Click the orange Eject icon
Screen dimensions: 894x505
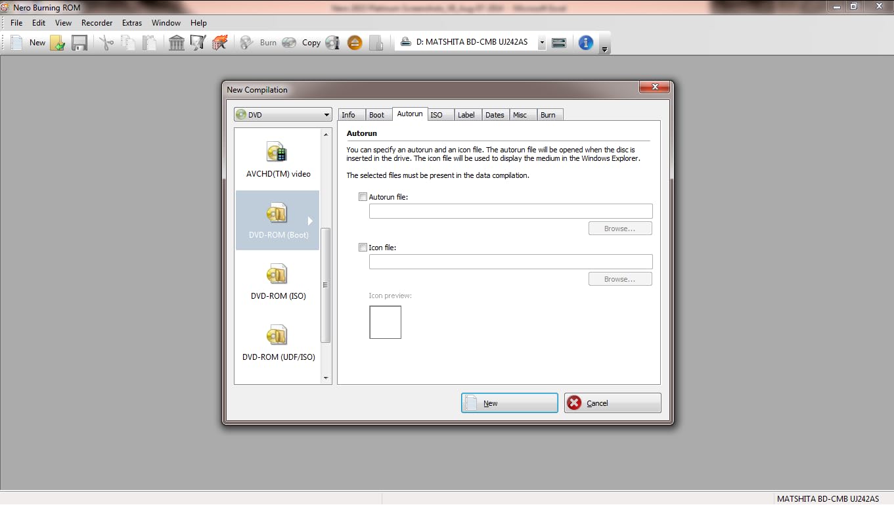point(355,43)
